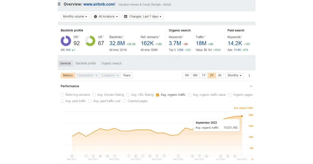Screen dimensions: 313x164
Task: Click the info icon next to DR
Action: click(x=79, y=36)
